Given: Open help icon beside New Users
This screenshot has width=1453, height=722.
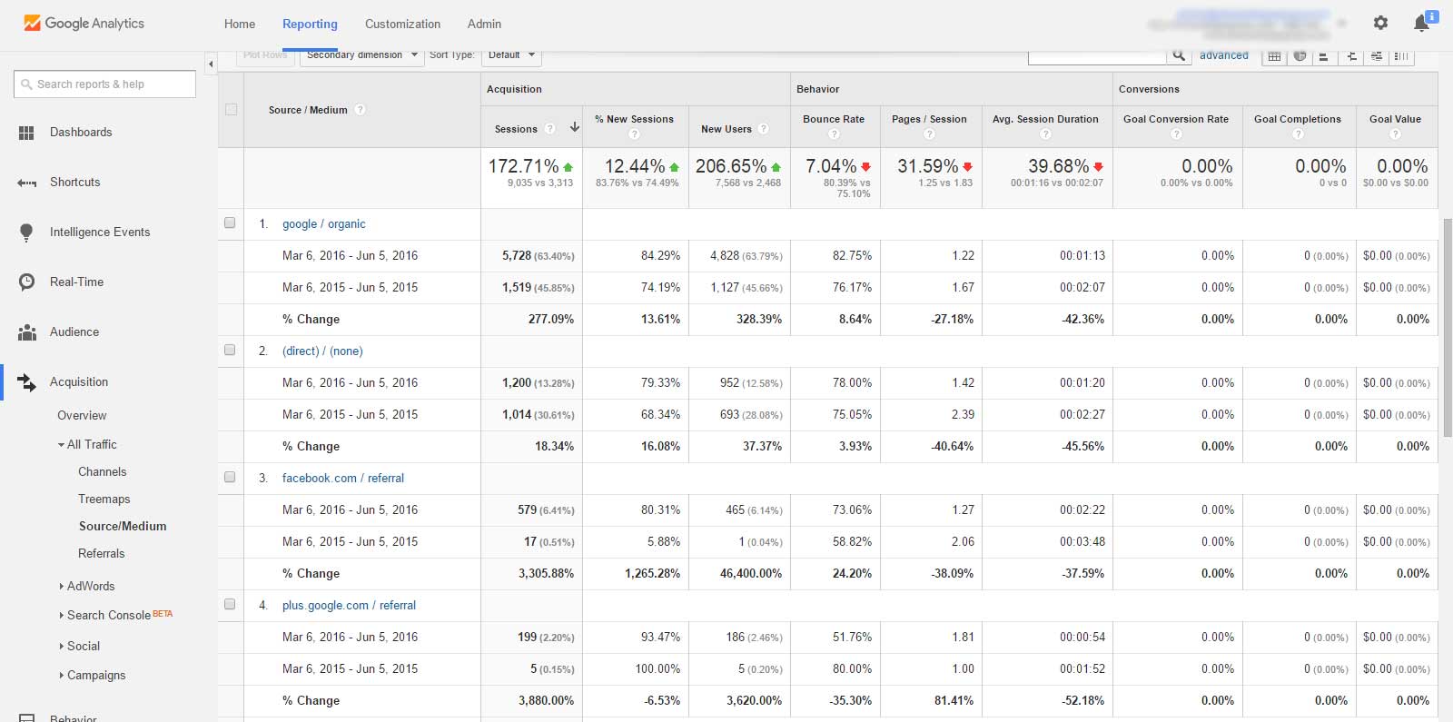Looking at the screenshot, I should (764, 129).
